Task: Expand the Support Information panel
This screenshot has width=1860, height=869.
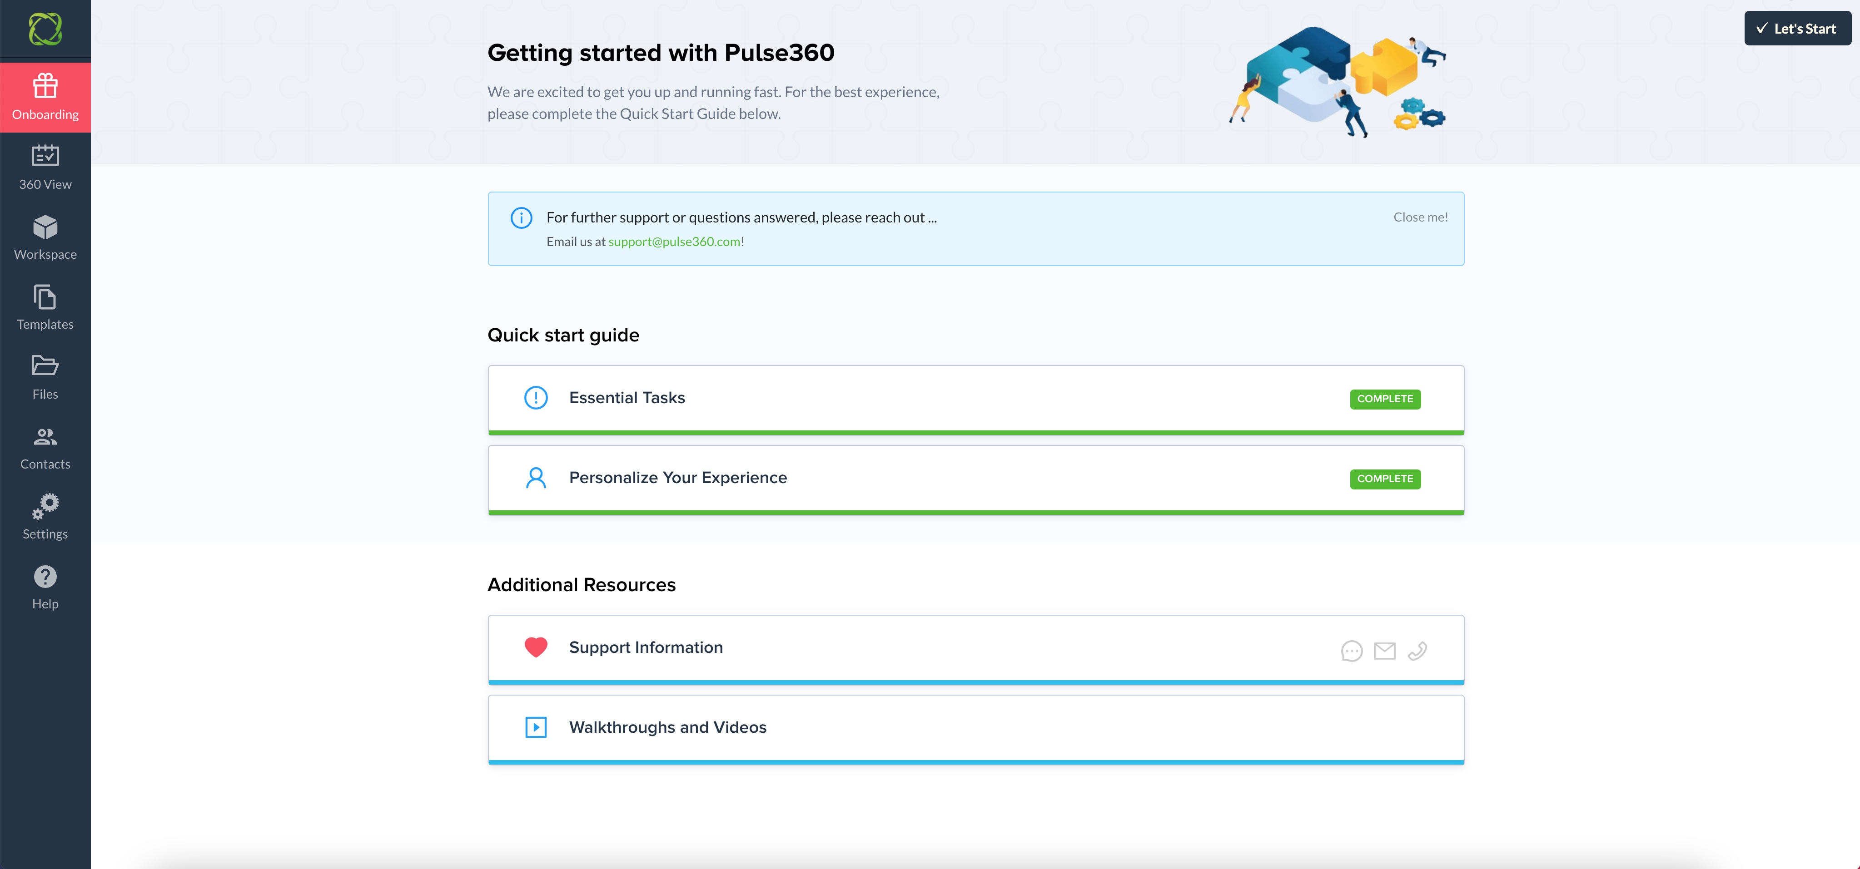Action: (x=646, y=647)
